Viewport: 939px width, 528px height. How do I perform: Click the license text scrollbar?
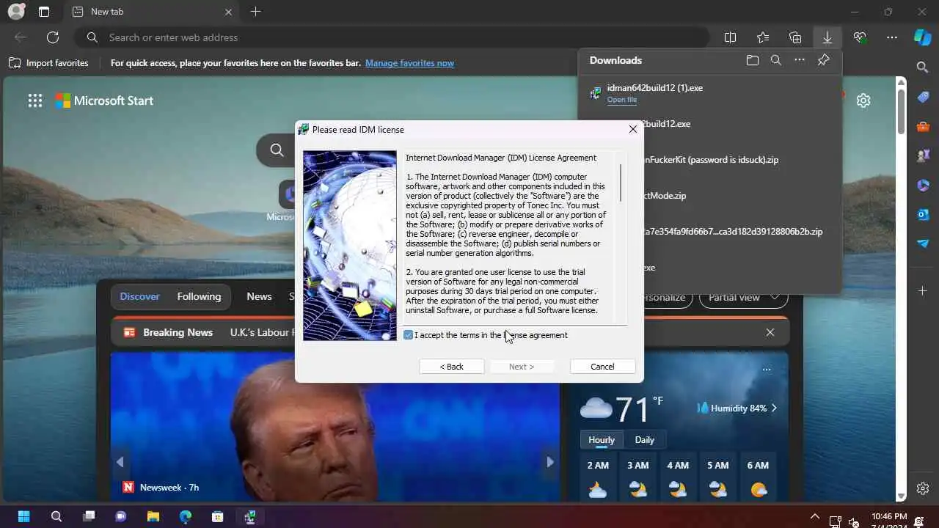click(x=621, y=183)
